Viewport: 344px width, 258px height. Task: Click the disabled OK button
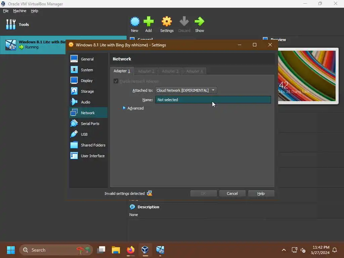click(203, 193)
